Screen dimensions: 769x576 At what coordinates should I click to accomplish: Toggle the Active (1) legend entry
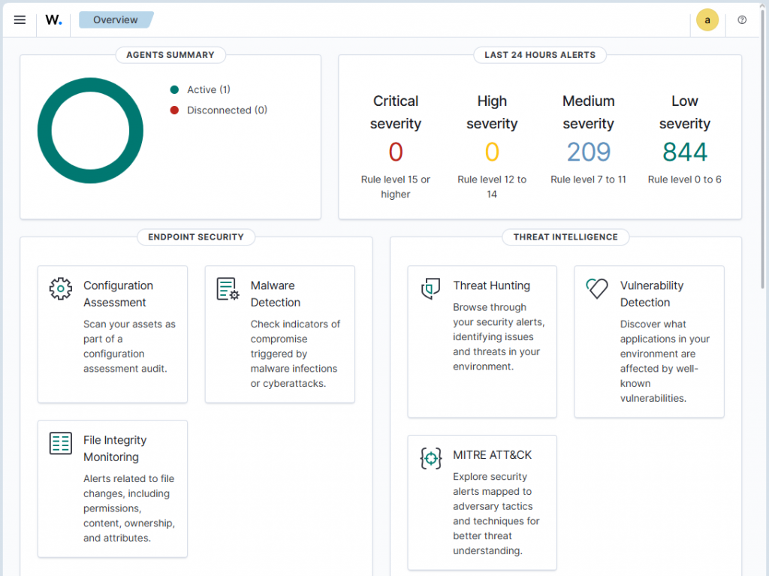click(200, 90)
